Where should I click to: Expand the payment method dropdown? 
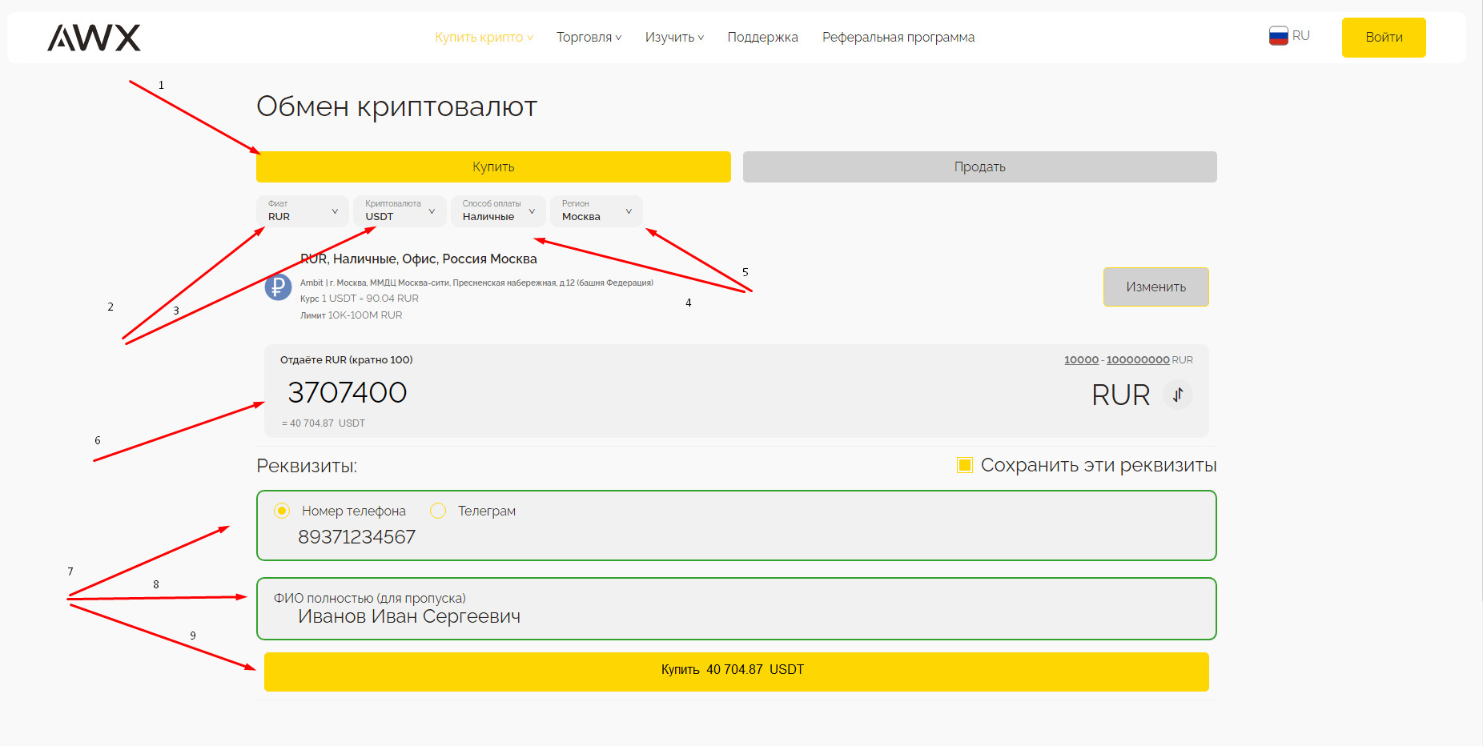click(498, 211)
